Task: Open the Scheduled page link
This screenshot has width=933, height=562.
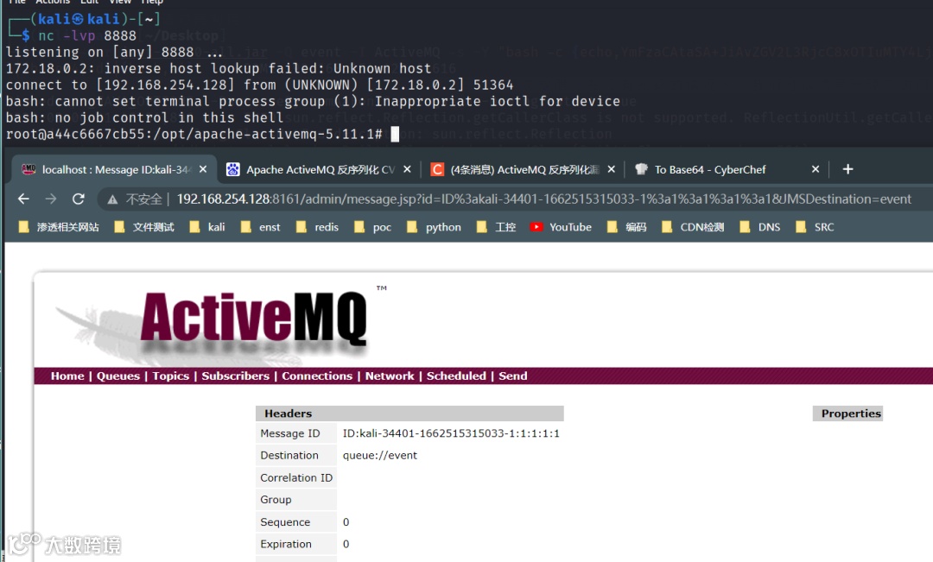Action: (456, 376)
